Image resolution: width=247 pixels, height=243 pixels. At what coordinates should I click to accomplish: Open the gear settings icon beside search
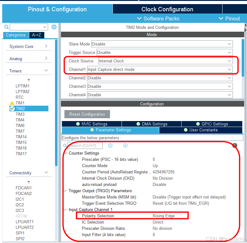point(54,27)
